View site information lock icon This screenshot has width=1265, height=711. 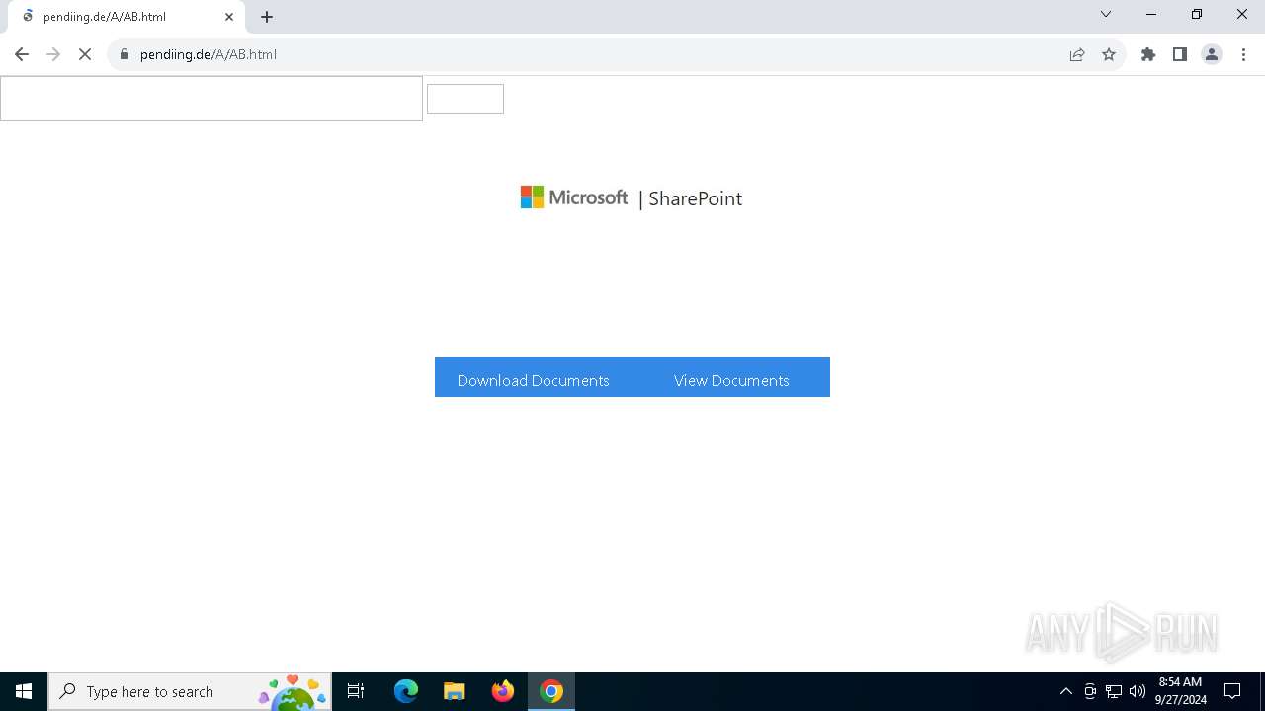point(125,54)
